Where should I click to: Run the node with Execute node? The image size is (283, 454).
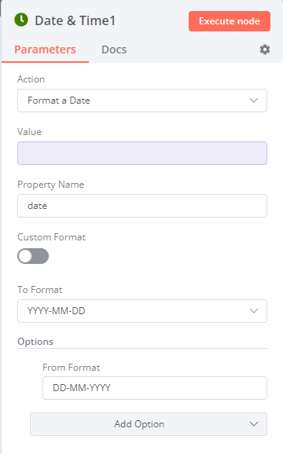pos(230,21)
